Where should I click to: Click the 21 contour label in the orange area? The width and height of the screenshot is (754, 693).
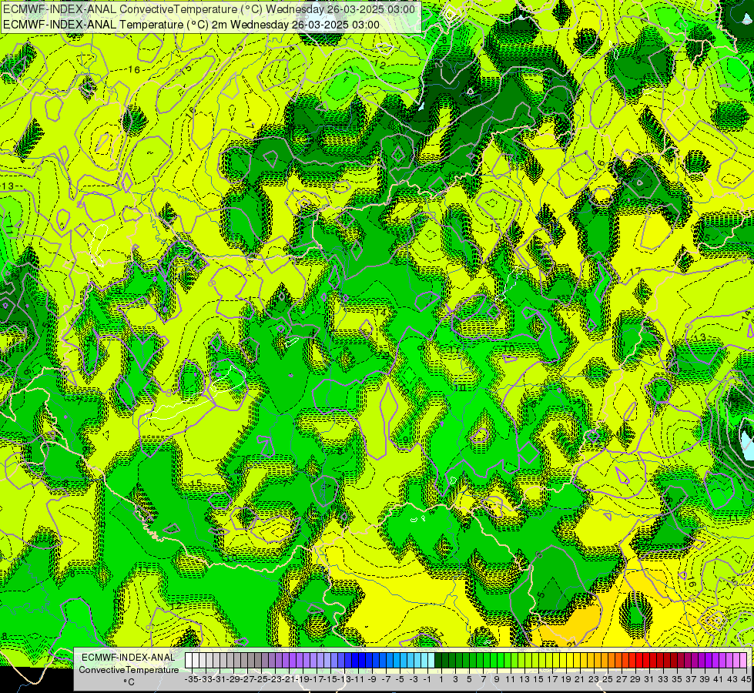[571, 644]
